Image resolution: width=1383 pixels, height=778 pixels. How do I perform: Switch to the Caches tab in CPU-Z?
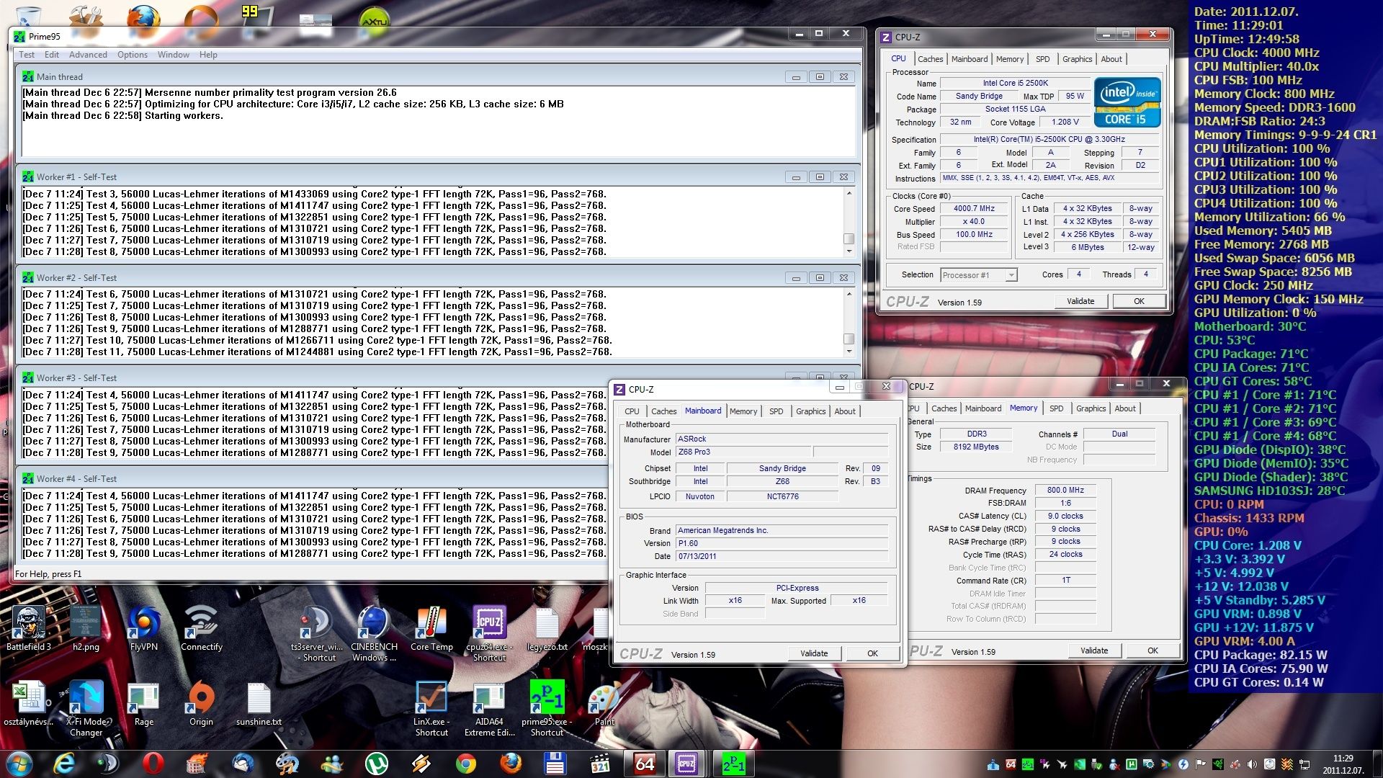[x=930, y=59]
